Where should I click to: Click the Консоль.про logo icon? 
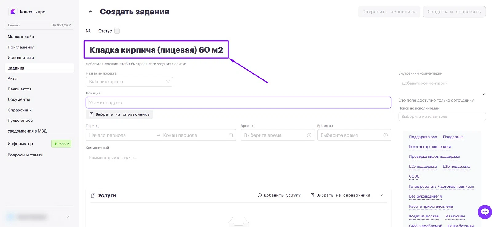click(13, 12)
